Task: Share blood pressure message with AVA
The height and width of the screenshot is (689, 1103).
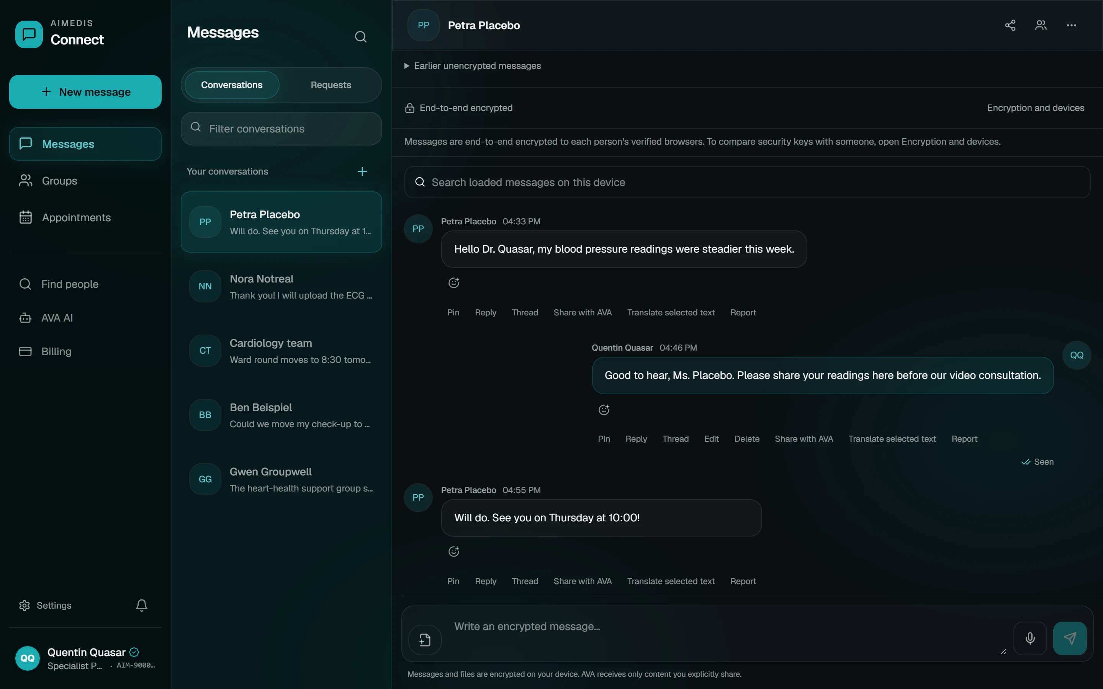Action: (583, 313)
